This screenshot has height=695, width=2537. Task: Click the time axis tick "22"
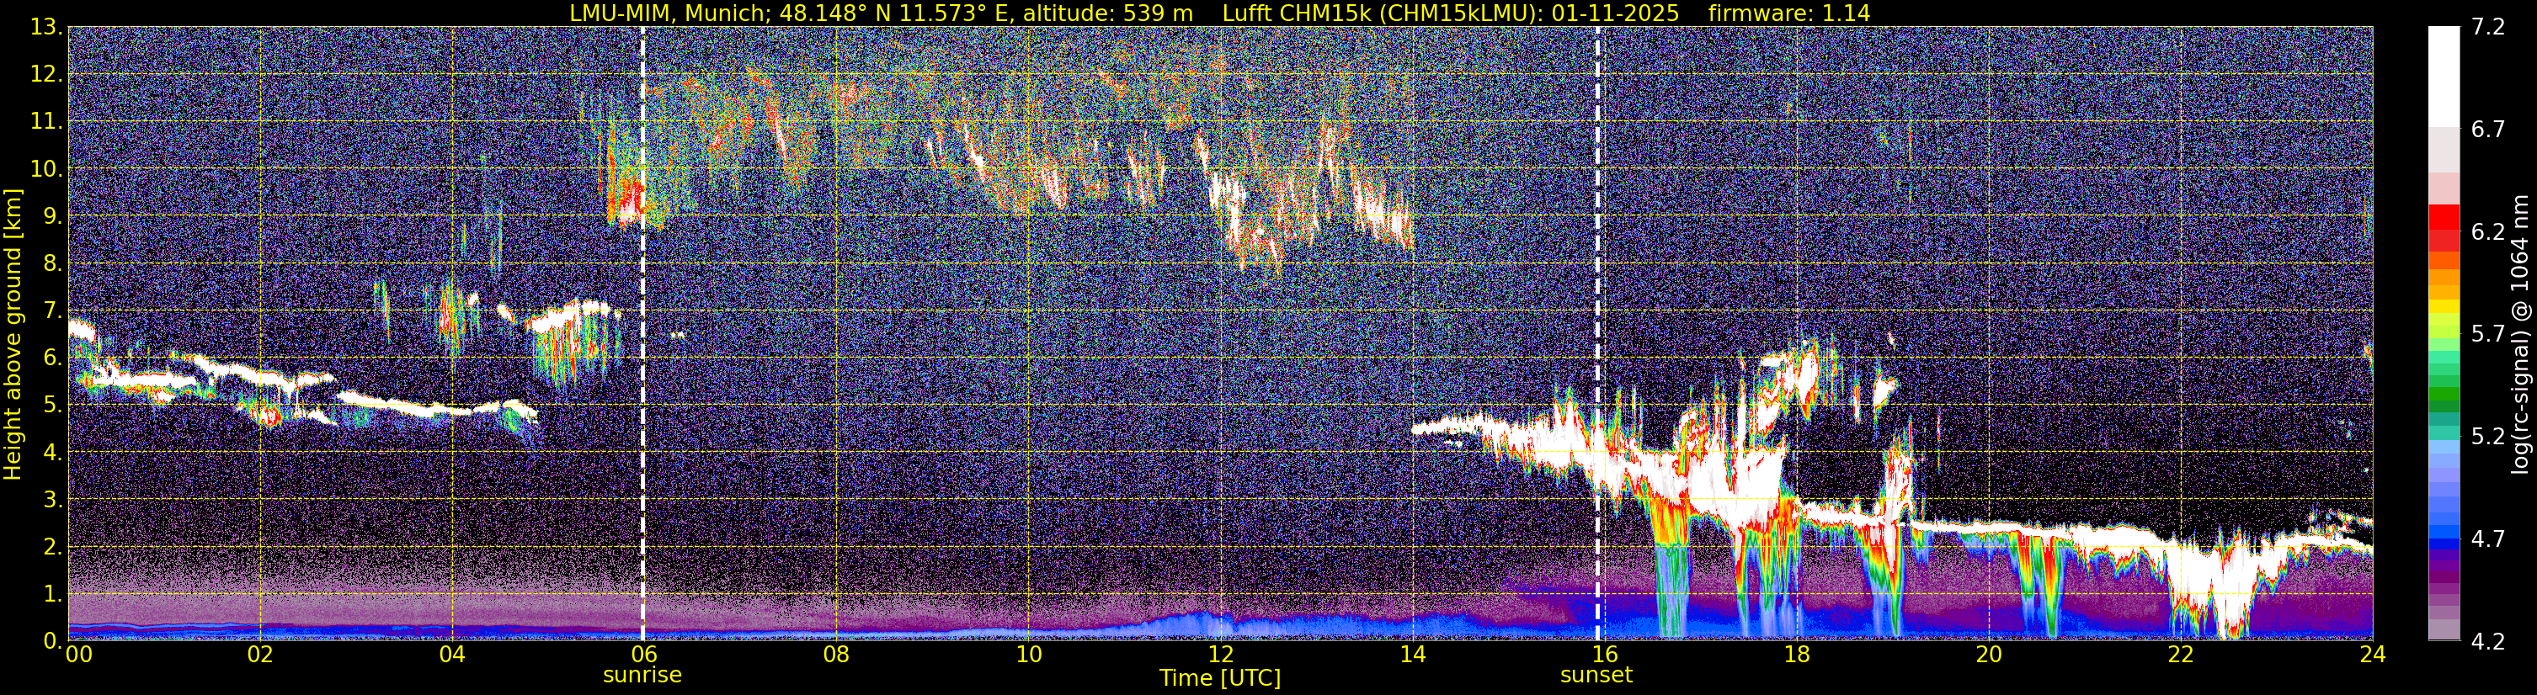pyautogui.click(x=2182, y=655)
